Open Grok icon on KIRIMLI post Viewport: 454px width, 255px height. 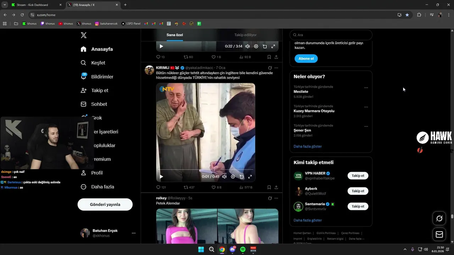click(270, 68)
